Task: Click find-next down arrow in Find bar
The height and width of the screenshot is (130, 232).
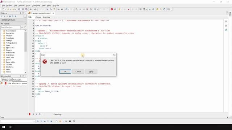Action: pyautogui.click(x=41, y=121)
